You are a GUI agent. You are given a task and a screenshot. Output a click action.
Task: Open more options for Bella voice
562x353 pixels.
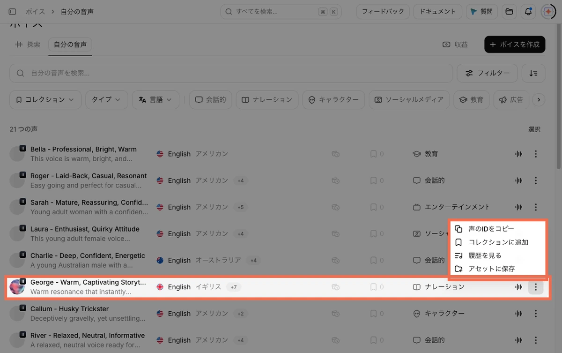click(536, 154)
